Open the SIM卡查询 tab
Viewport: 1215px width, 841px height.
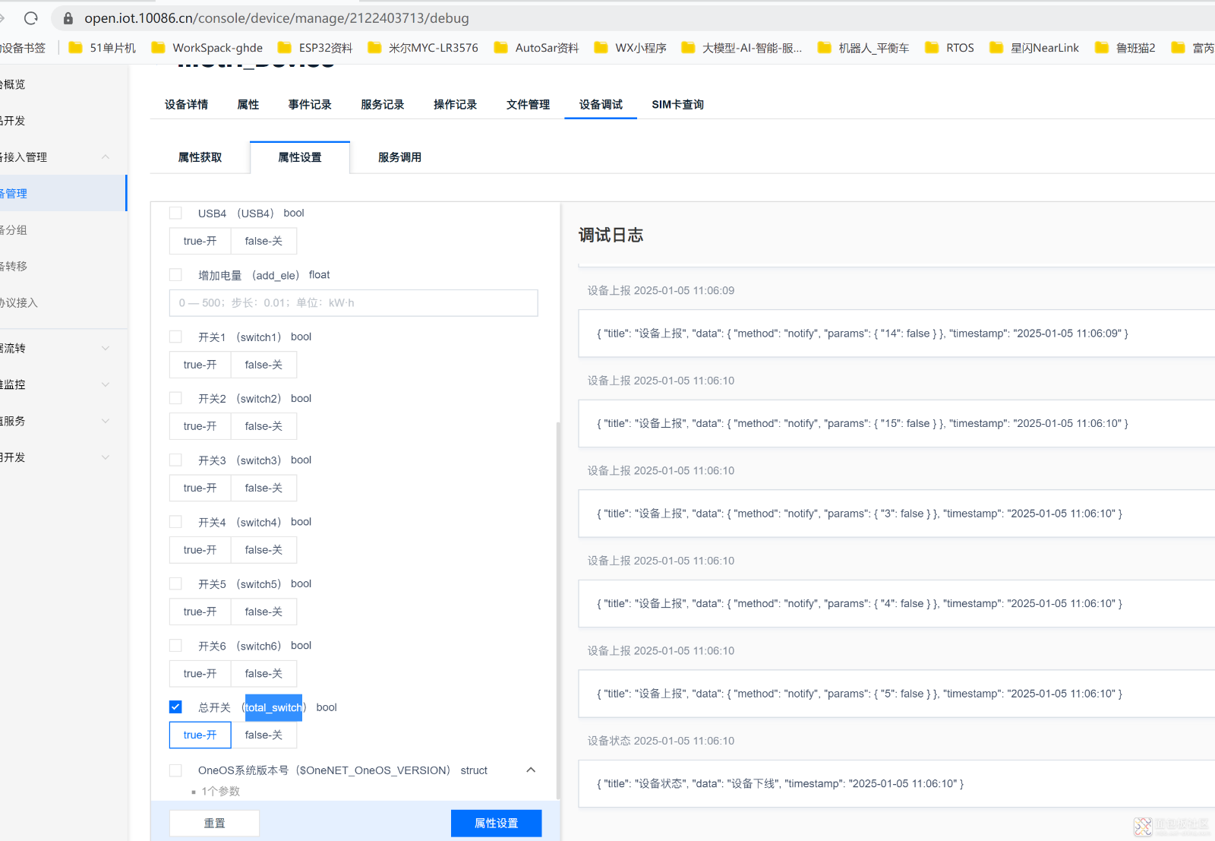[x=677, y=105]
